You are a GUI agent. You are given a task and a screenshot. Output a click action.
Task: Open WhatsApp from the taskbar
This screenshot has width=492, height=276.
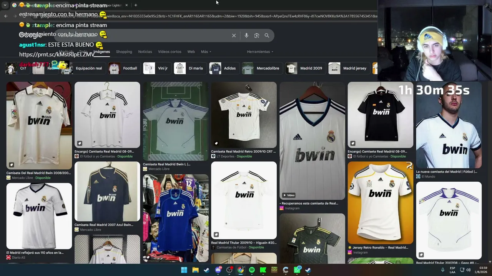coord(297,270)
